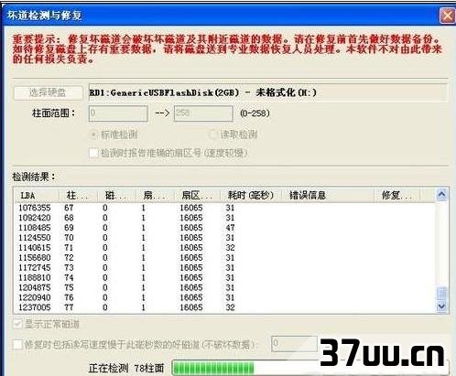Enable 检测时报告准确的扇区号 checkbox
Viewport: 456px width, 376px height.
click(x=93, y=153)
